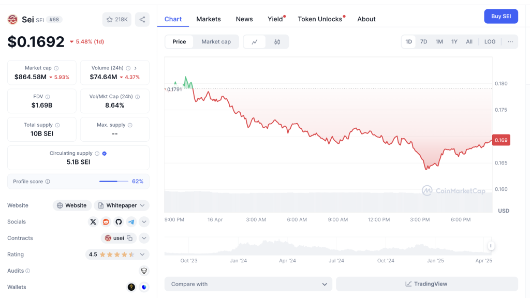Toggle chart to Market cap
Image resolution: width=530 pixels, height=298 pixels.
216,42
